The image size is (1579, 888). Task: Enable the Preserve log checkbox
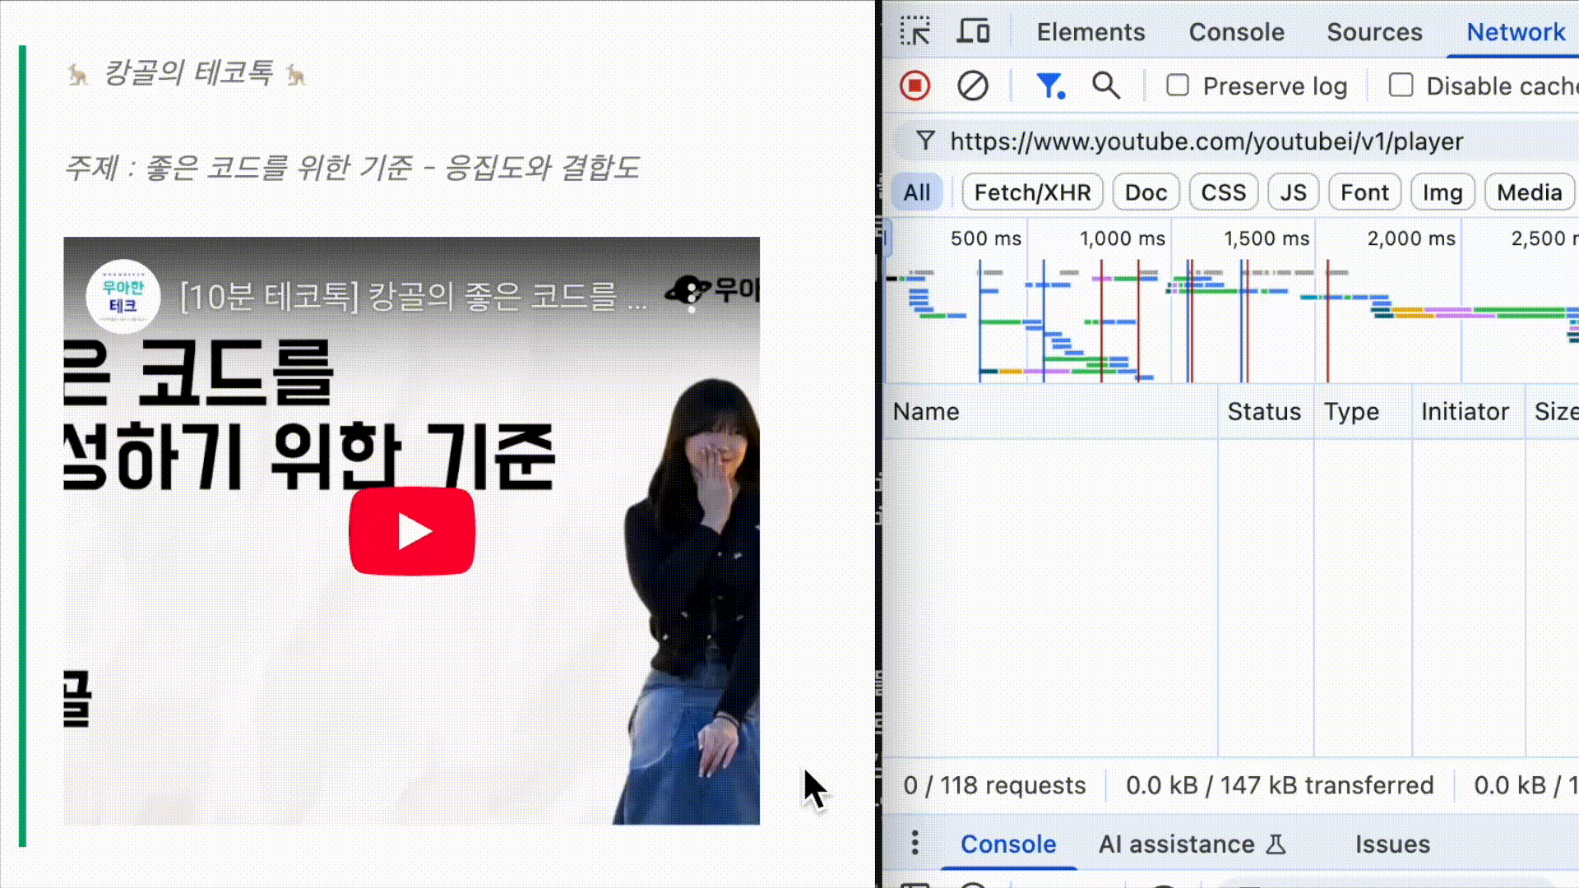[x=1178, y=85]
